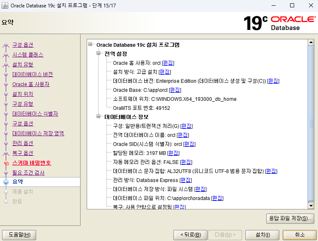Open the 설치 유형 step
The height and width of the screenshot is (241, 318).
pyautogui.click(x=23, y=64)
